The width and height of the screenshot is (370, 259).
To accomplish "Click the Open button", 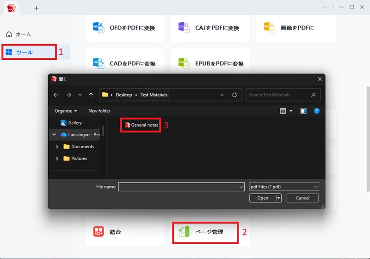I will coord(263,198).
